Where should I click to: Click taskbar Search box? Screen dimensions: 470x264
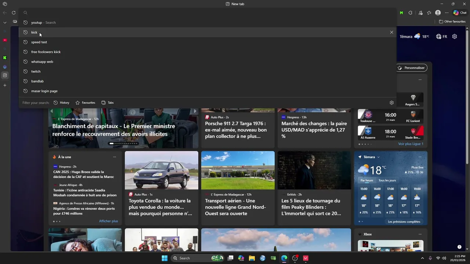198,258
